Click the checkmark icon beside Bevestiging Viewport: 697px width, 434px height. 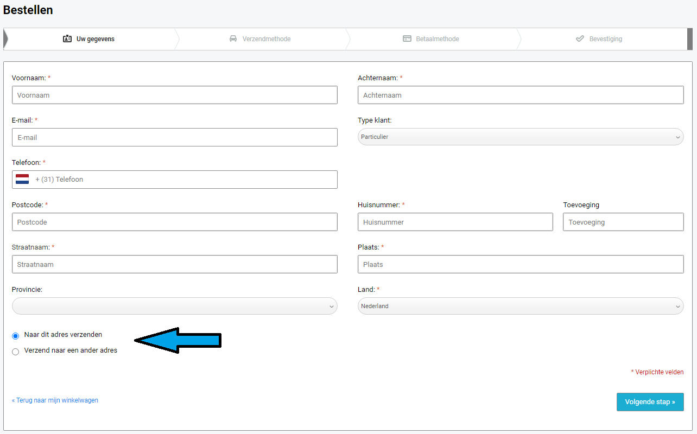click(580, 39)
